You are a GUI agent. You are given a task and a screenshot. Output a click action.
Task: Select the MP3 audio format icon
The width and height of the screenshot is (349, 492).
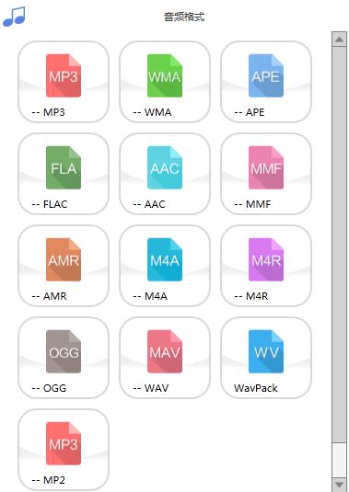[64, 75]
